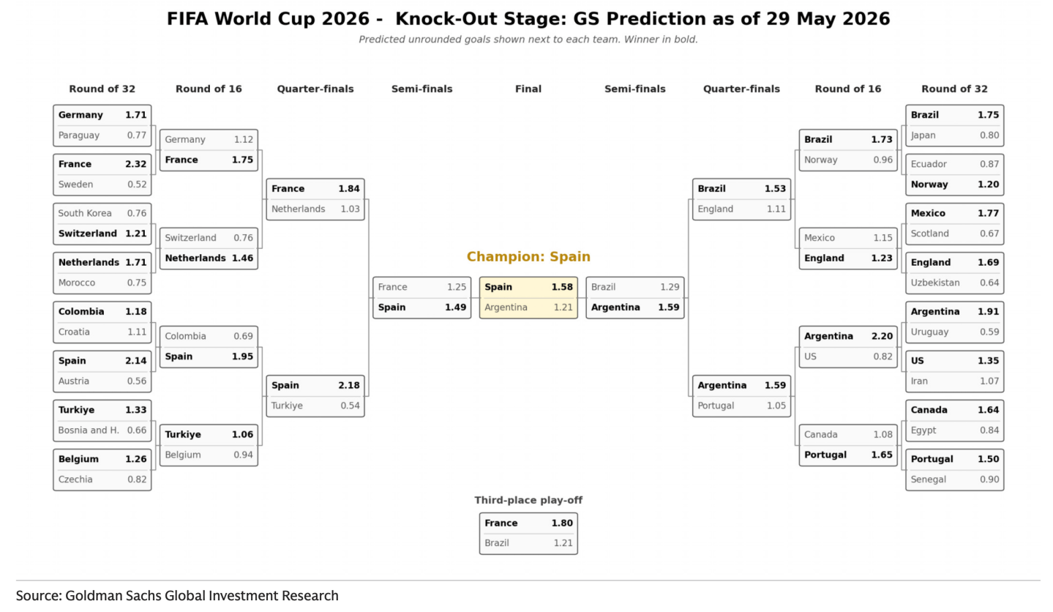Select the Brazil vs England quarter-final box

point(741,199)
